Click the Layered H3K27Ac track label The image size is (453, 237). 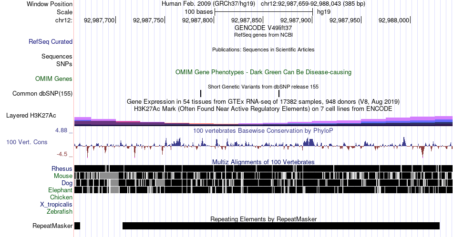(31, 115)
